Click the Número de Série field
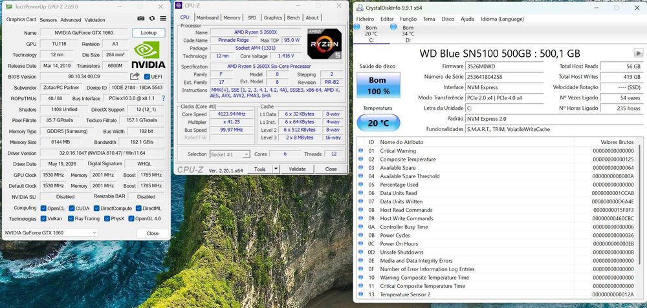This screenshot has width=647, height=308. 504,77
